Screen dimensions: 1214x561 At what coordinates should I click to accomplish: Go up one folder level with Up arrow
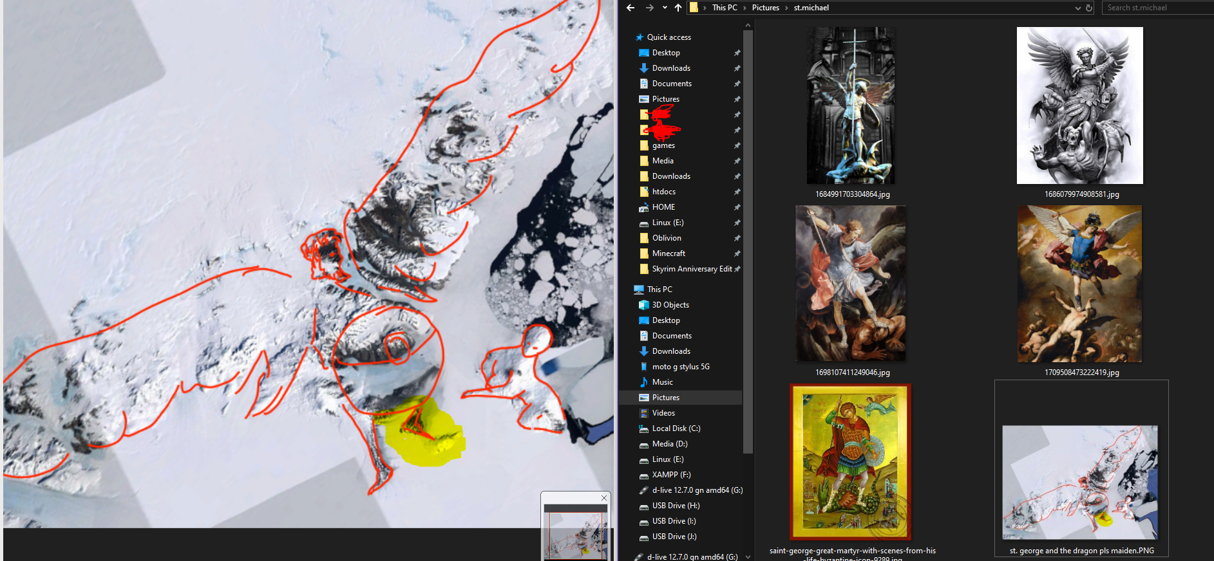click(x=678, y=8)
